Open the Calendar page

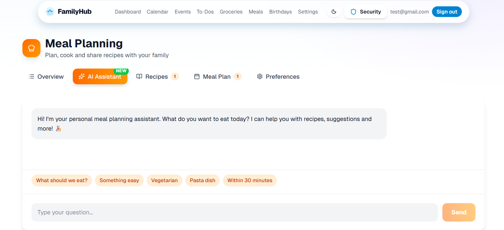click(x=157, y=12)
